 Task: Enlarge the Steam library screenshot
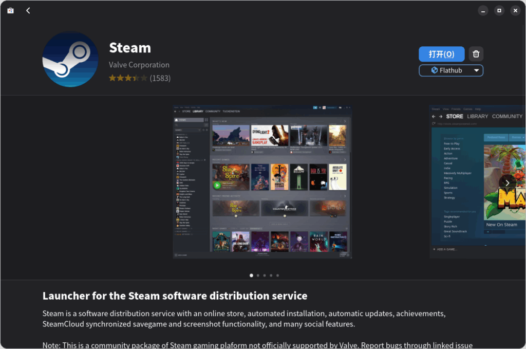[262, 182]
